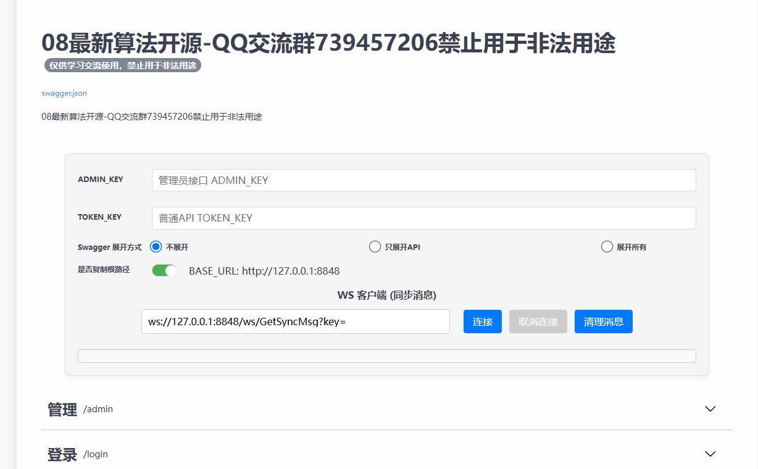Click the TOKEN_KEY label
Screen dimensions: 758x469
(x=100, y=217)
